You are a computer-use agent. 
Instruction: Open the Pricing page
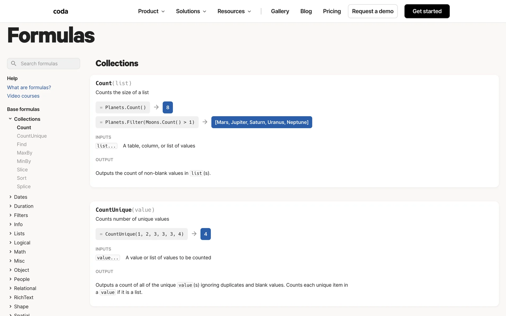click(332, 11)
